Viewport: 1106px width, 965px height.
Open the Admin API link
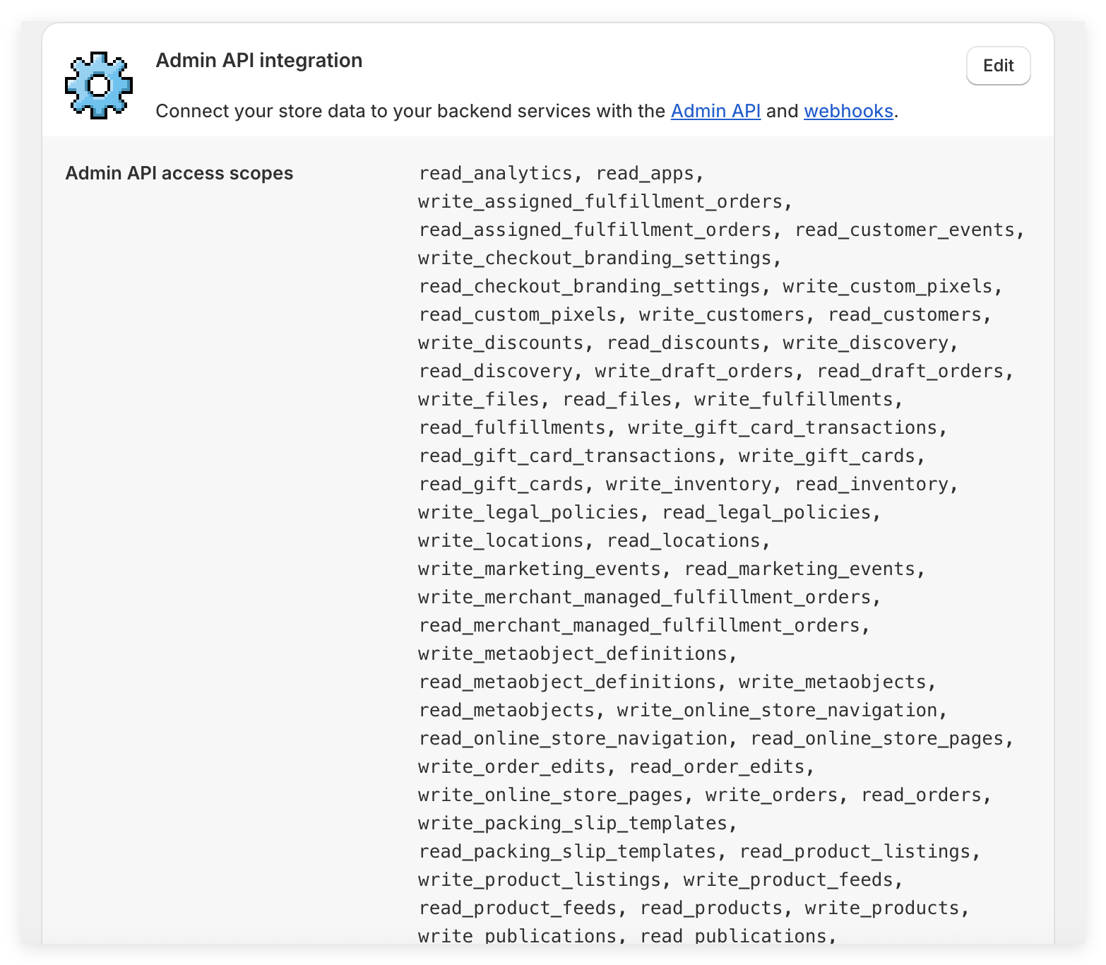click(x=715, y=111)
